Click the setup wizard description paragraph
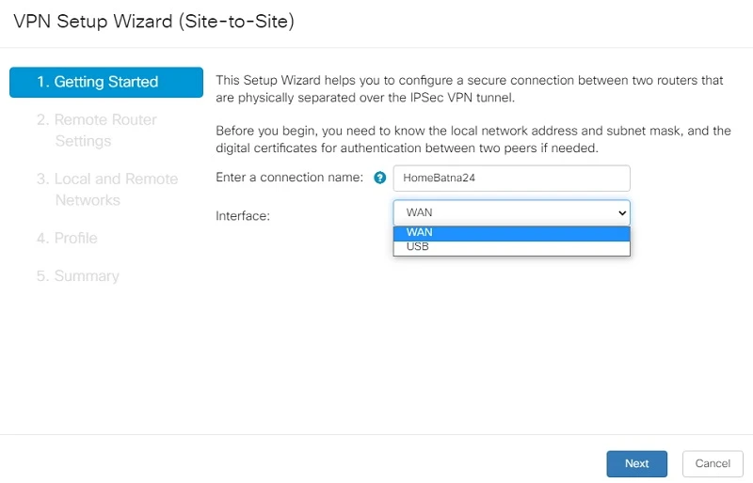Viewport: 753px width, 483px height. click(469, 88)
